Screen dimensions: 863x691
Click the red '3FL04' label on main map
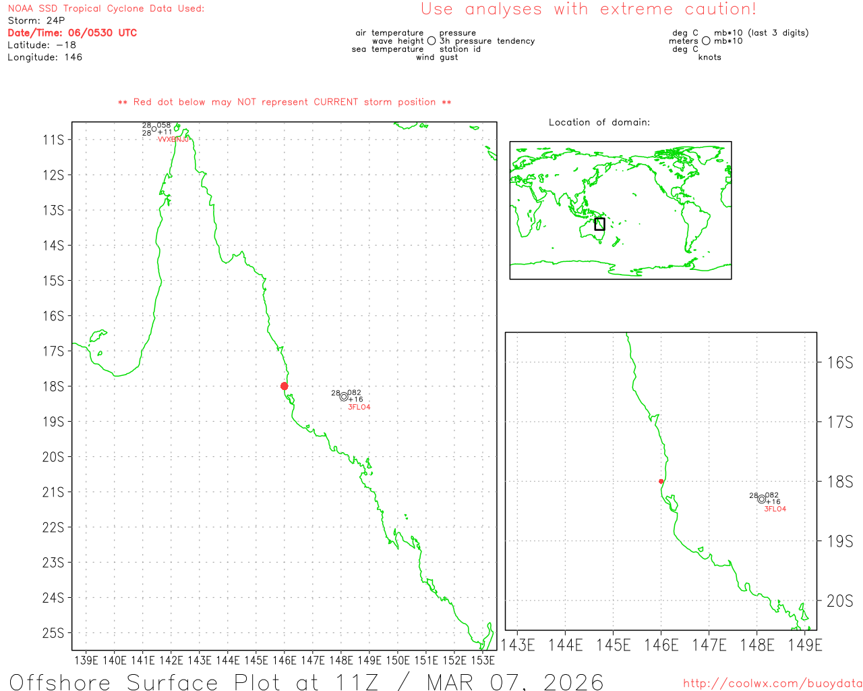pyautogui.click(x=359, y=408)
